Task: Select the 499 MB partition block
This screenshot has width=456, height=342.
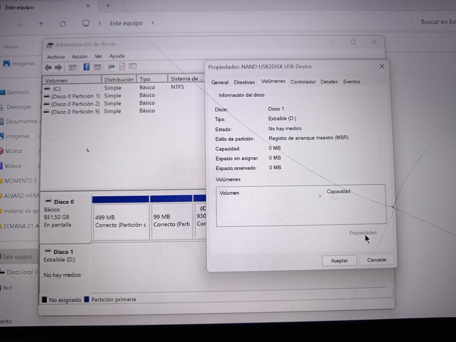Action: click(121, 221)
